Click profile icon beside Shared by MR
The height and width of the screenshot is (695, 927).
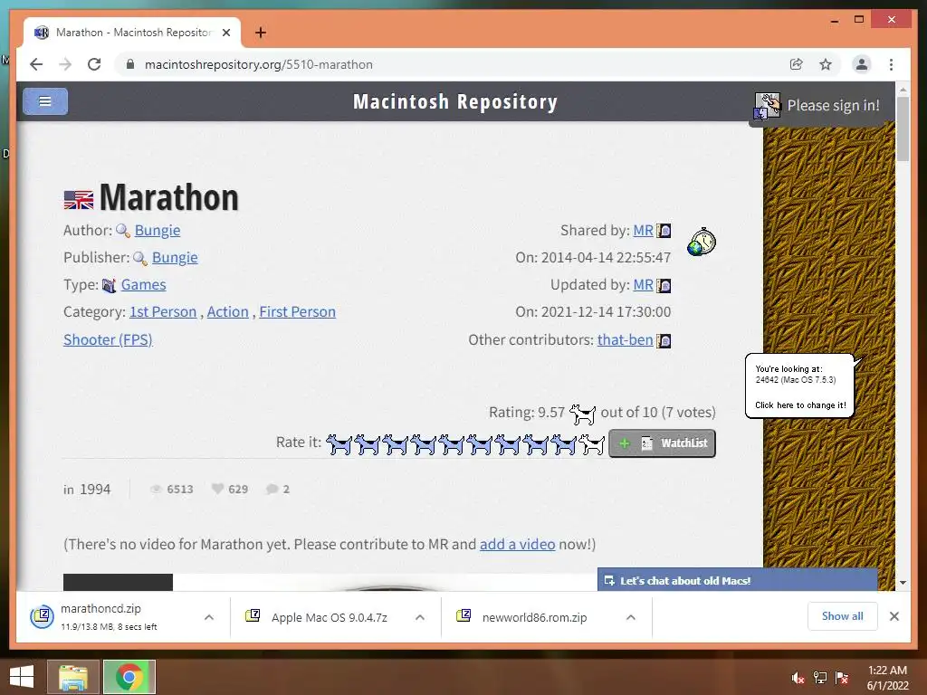pos(664,231)
